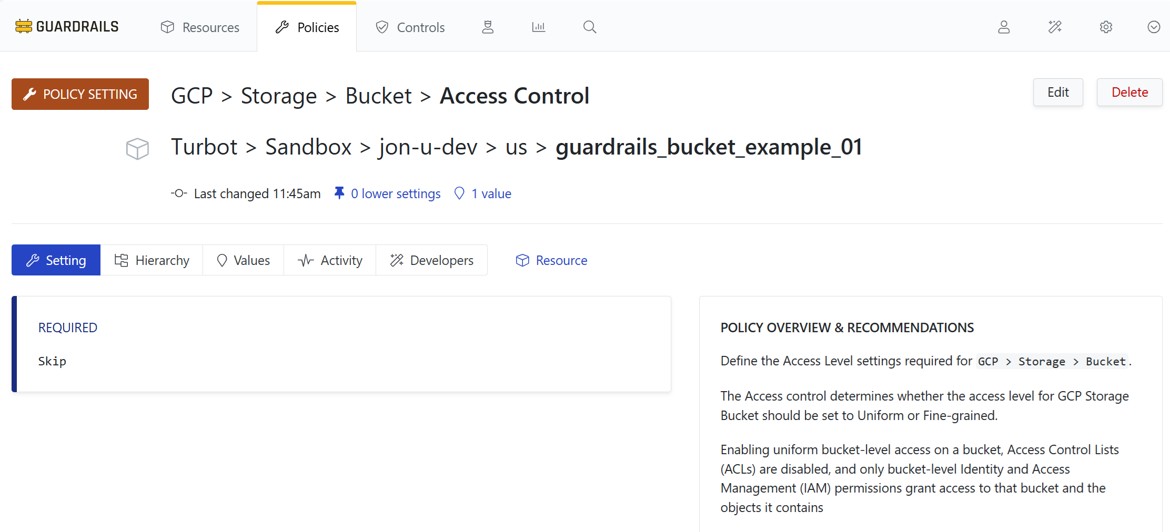Select the Hierarchy tab

(152, 260)
